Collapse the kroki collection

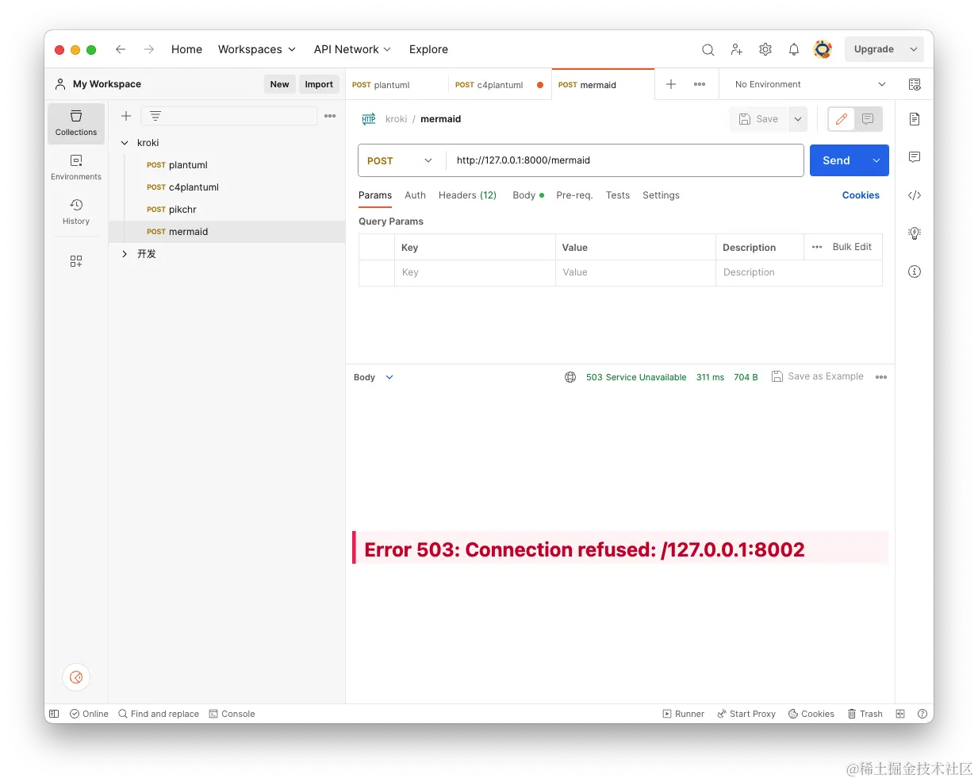pos(125,143)
